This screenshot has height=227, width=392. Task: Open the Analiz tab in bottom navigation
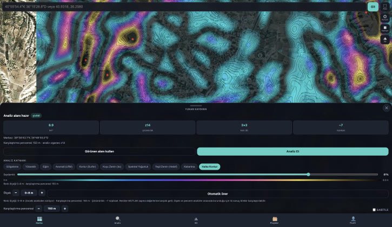coord(117,221)
